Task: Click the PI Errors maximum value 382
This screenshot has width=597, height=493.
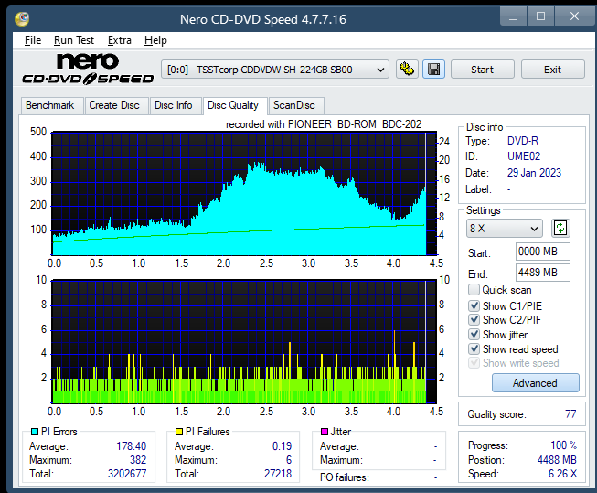Action: pyautogui.click(x=138, y=460)
